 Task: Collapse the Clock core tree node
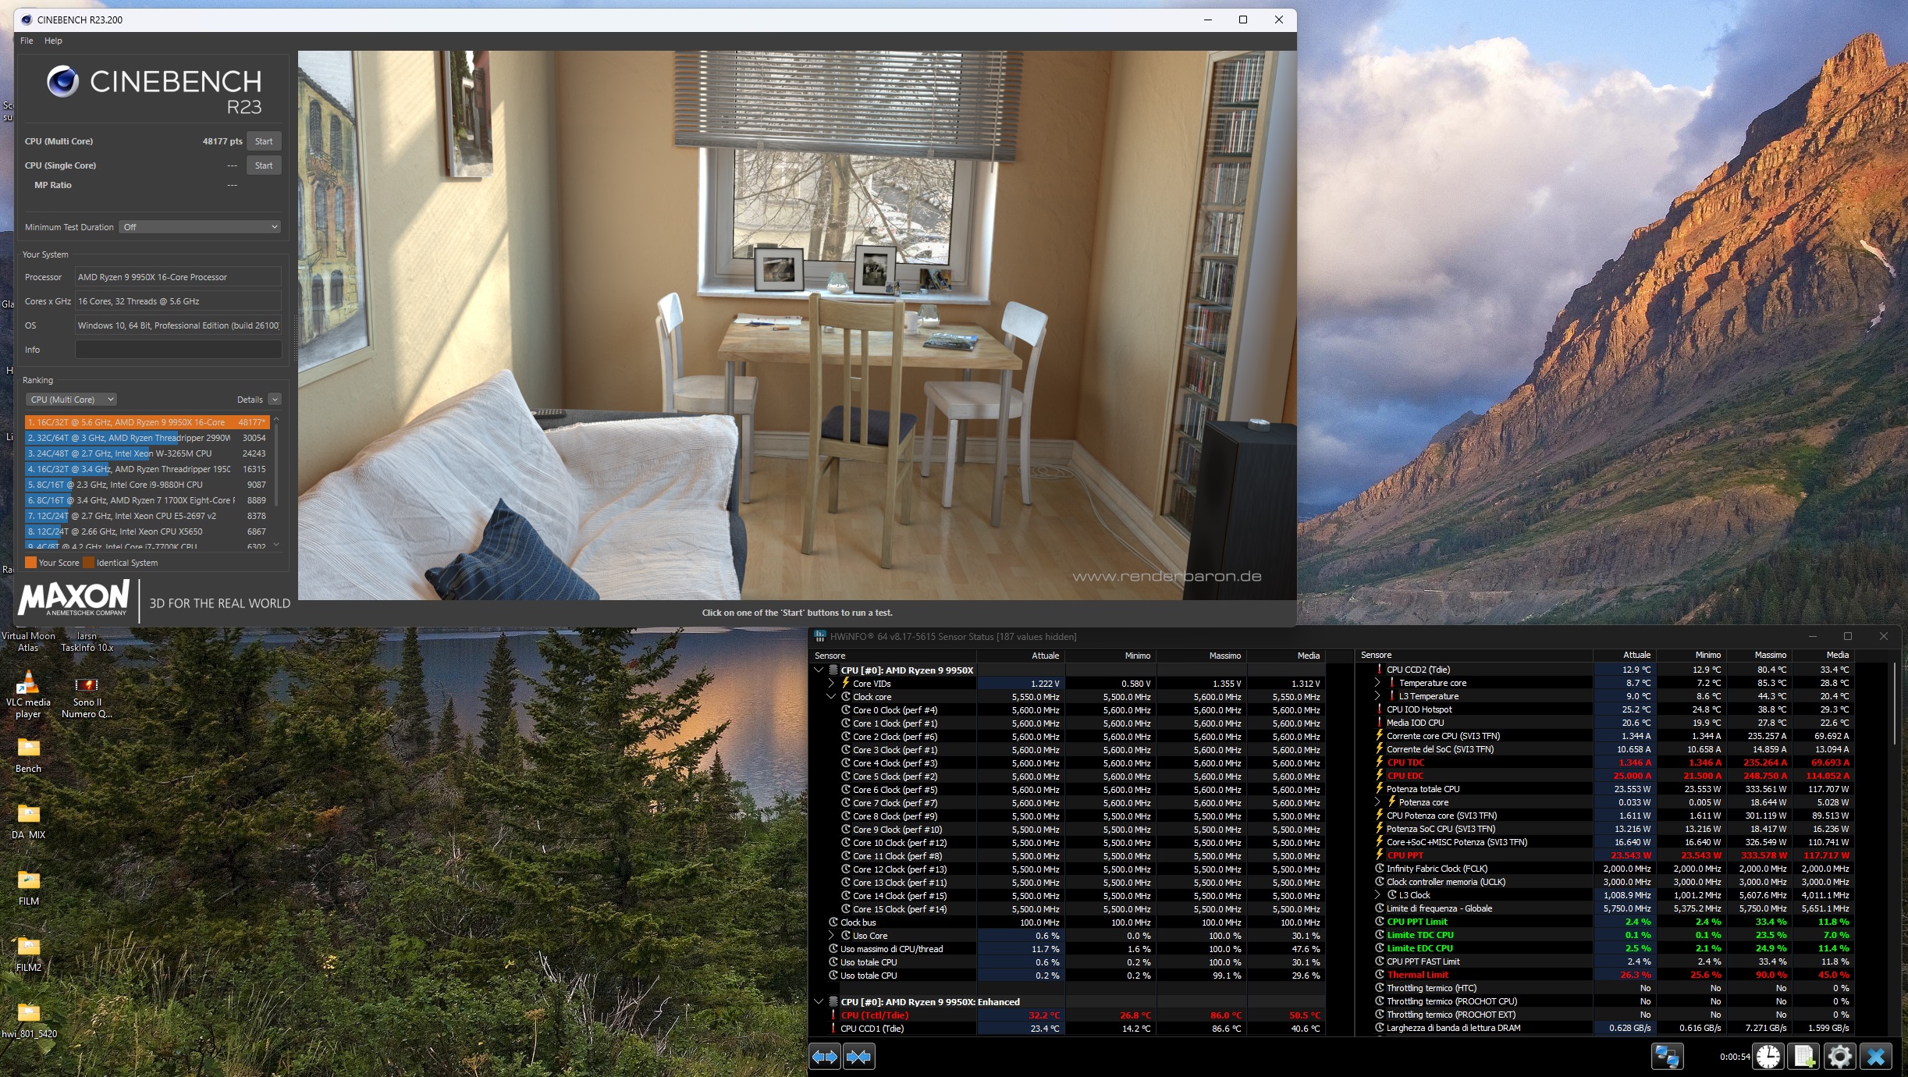831,697
